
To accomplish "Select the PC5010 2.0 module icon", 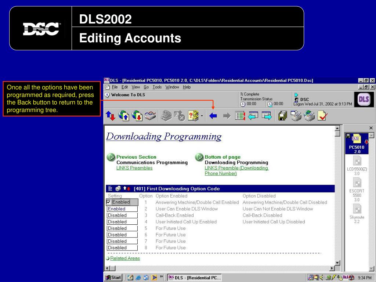I will click(x=357, y=144).
